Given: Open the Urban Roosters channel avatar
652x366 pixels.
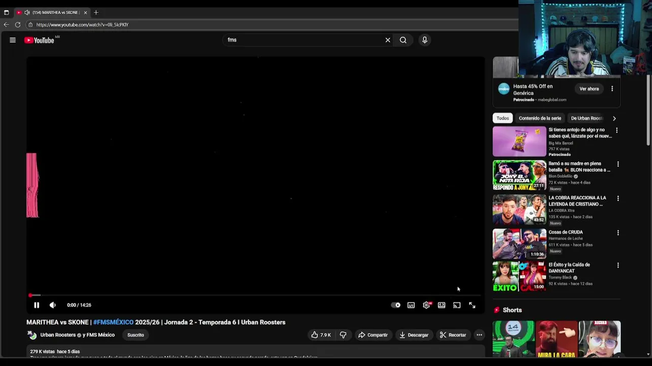Looking at the screenshot, I should (x=33, y=335).
